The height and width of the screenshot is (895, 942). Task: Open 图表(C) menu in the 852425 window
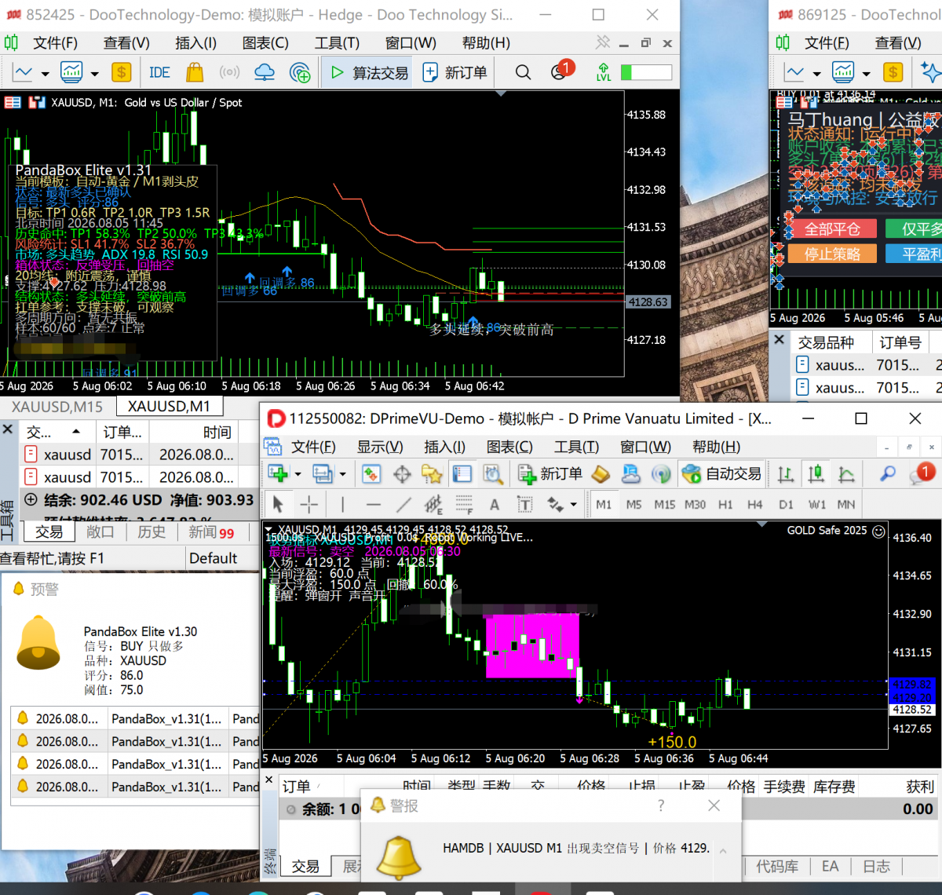coord(265,43)
